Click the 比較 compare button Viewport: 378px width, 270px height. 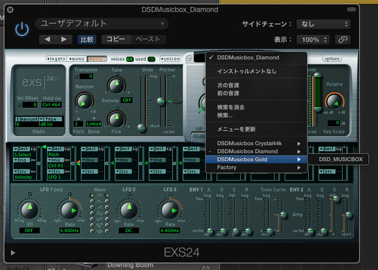point(87,40)
